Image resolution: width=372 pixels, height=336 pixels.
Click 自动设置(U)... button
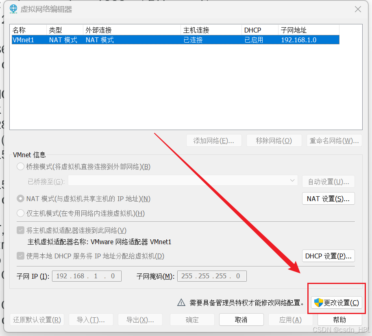(x=328, y=182)
